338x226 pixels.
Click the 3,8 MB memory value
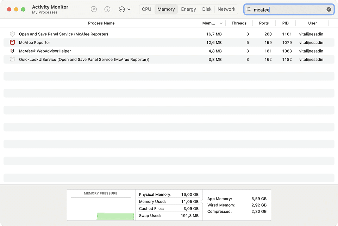[x=215, y=59]
